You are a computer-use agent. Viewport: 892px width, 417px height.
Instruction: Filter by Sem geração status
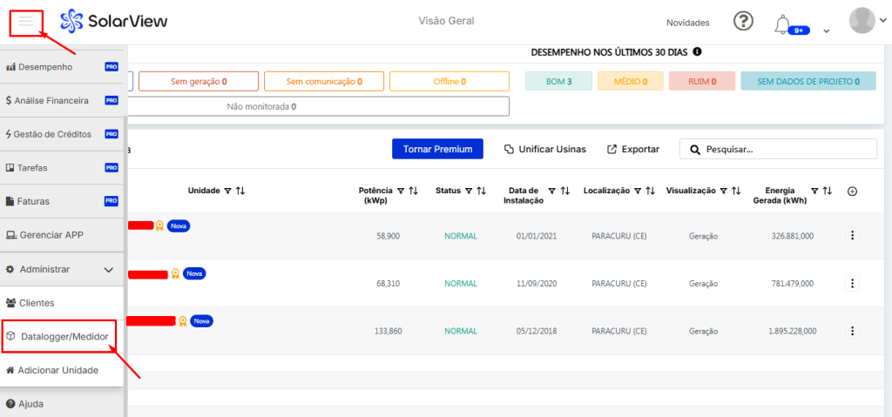[199, 82]
